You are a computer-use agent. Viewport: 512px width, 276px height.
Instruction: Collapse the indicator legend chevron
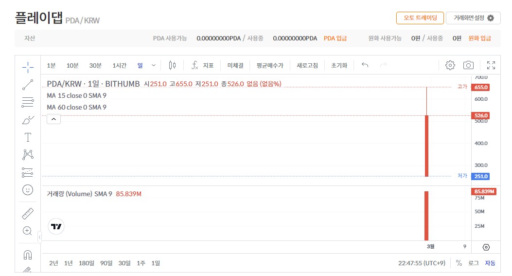53,119
